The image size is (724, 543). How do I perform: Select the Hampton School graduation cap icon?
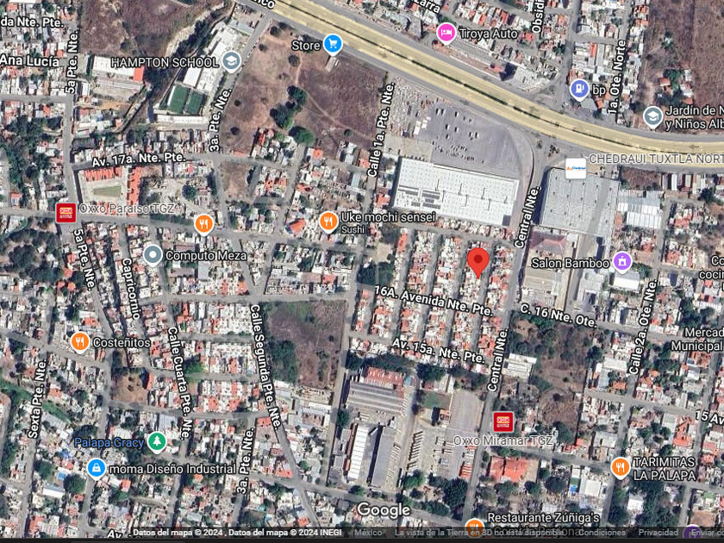click(231, 61)
